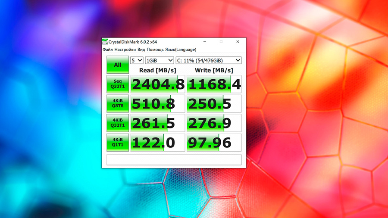The image size is (388, 218).
Task: Expand the 1GiB test size dropdown
Action: click(160, 60)
